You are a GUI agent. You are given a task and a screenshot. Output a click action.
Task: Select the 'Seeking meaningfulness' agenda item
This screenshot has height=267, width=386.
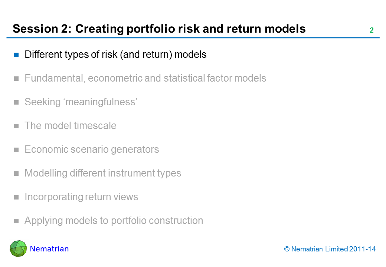(x=81, y=102)
